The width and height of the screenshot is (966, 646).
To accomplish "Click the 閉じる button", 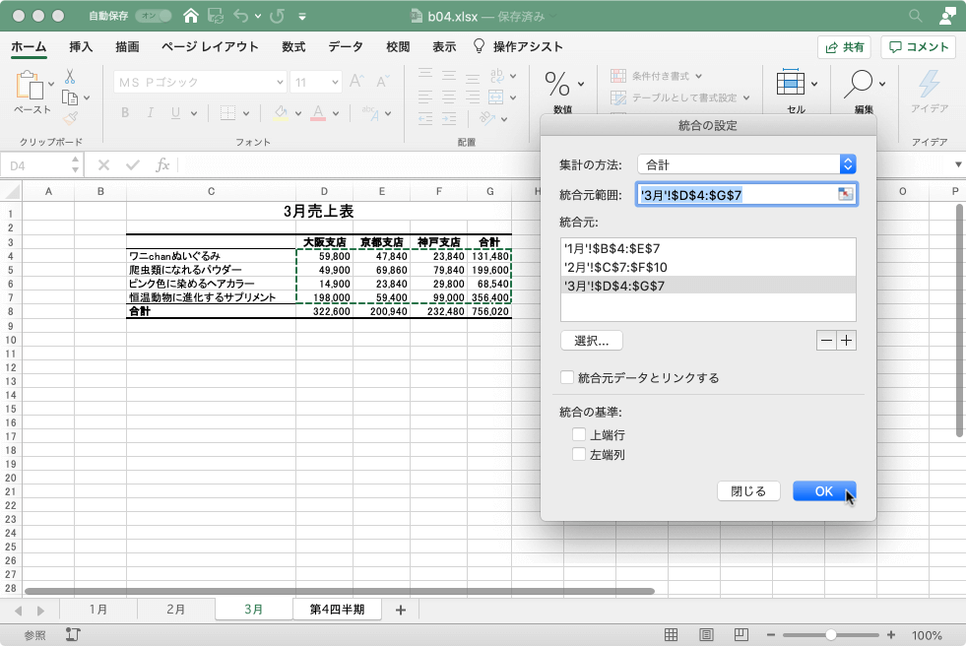I will coord(748,490).
